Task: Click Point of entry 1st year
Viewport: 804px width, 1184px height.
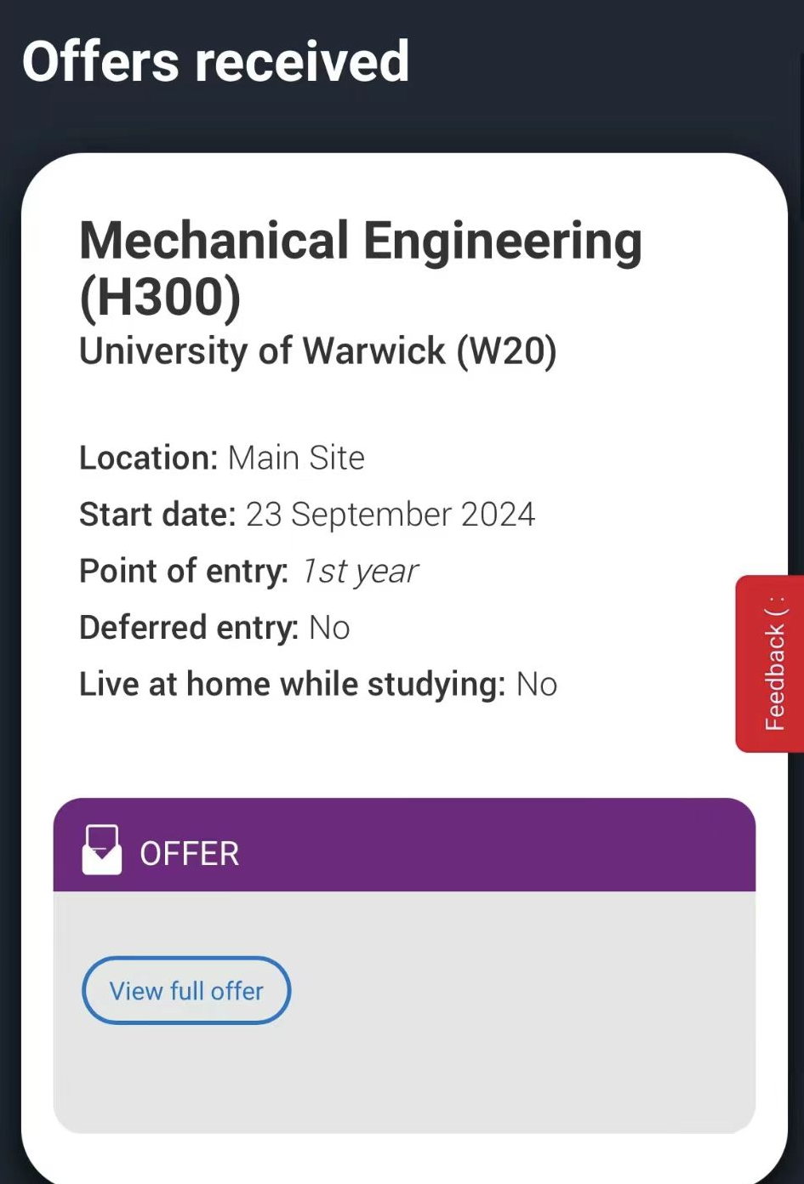Action: pyautogui.click(x=248, y=572)
